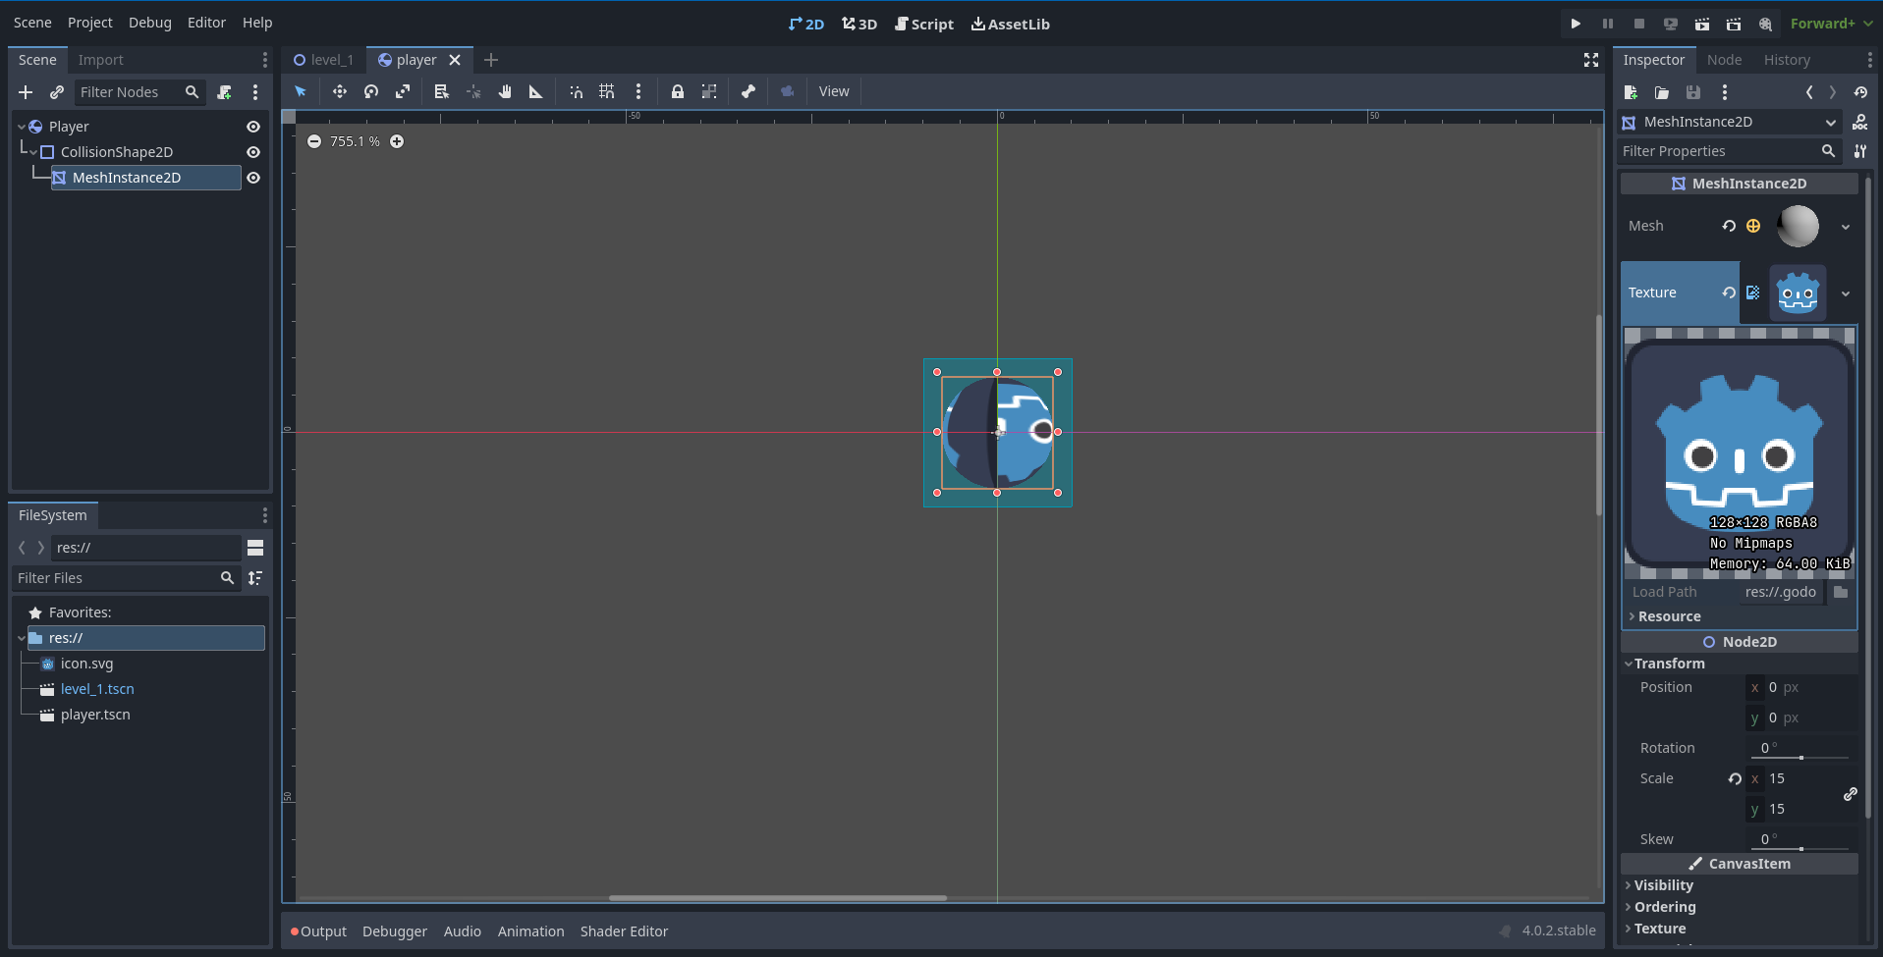Toggle the Scale ratio lock chain icon
Viewport: 1883px width, 957px height.
click(x=1851, y=793)
